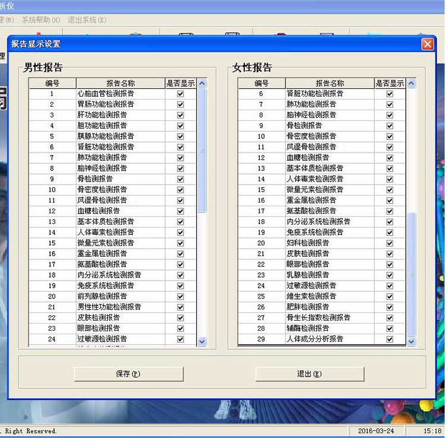Click female list vertical scrollbar thumb

411,274
